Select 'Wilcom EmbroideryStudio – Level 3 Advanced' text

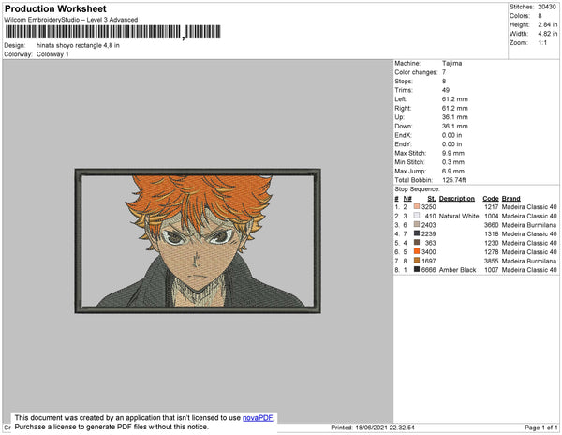point(71,20)
